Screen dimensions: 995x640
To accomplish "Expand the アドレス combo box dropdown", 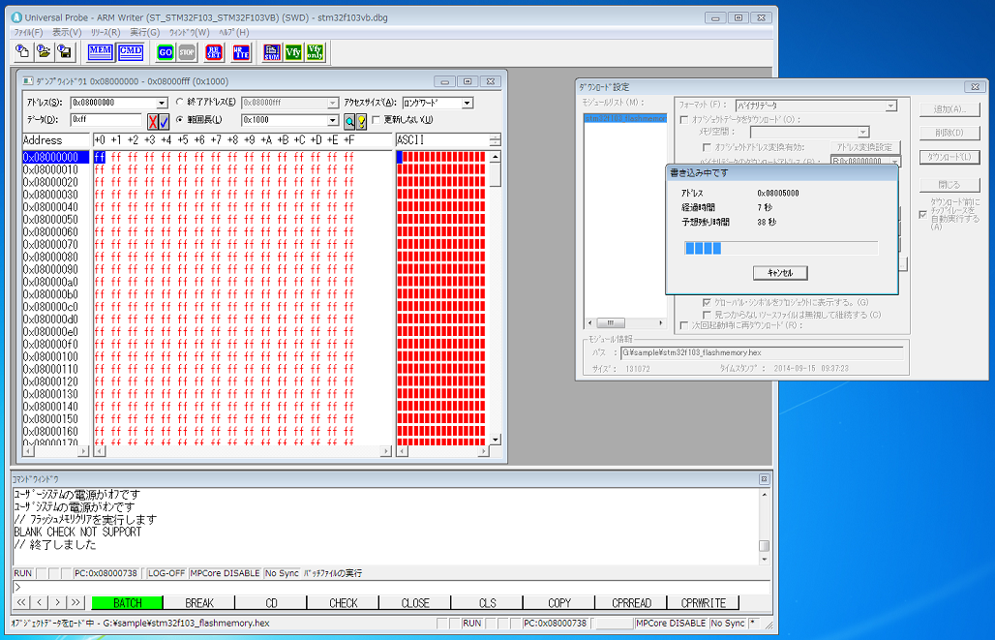I will (x=162, y=103).
